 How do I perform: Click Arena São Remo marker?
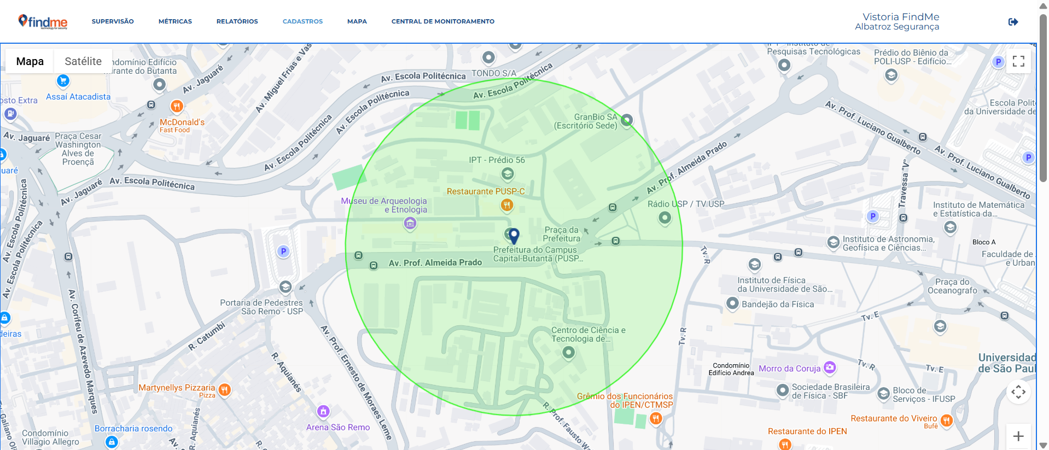[323, 411]
